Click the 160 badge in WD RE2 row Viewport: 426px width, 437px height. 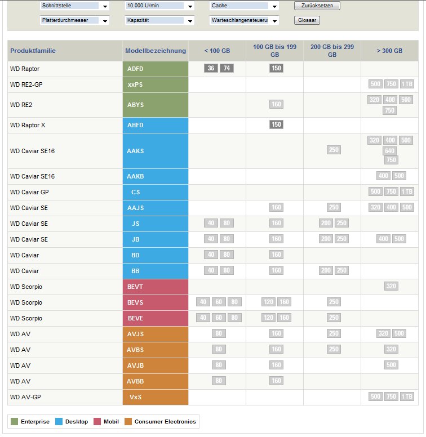pyautogui.click(x=276, y=104)
